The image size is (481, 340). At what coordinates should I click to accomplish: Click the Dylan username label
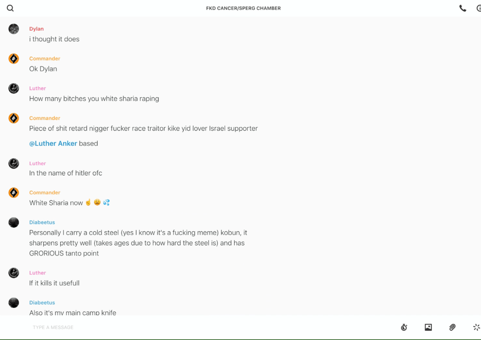coord(36,29)
